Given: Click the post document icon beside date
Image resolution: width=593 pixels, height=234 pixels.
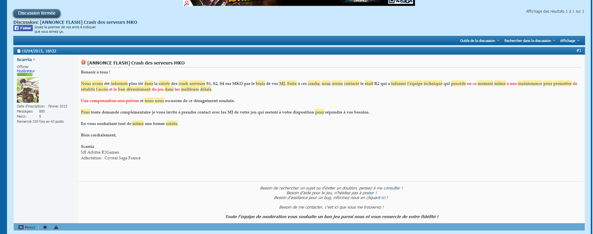Looking at the screenshot, I should click(x=19, y=51).
